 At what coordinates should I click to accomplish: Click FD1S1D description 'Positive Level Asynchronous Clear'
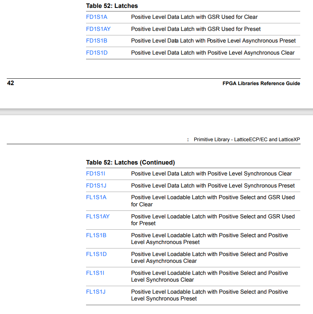[x=213, y=53]
